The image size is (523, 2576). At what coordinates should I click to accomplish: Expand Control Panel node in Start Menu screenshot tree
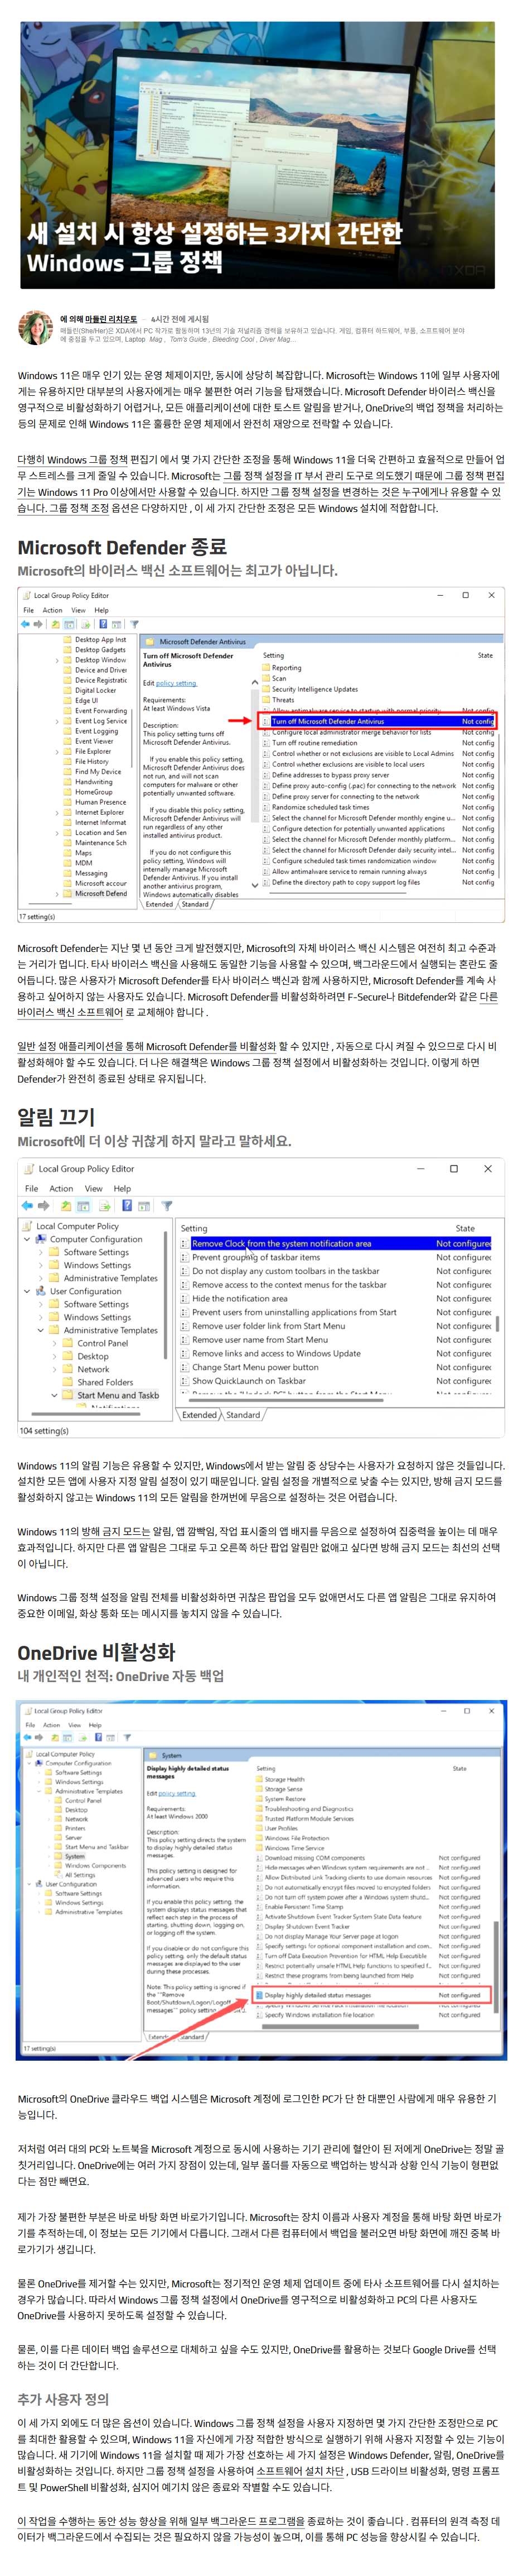point(55,1343)
